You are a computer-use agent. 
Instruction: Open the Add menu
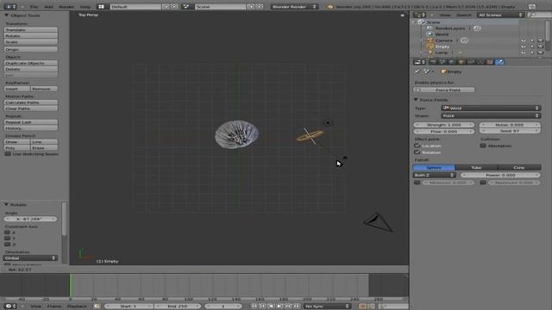pyautogui.click(x=48, y=7)
